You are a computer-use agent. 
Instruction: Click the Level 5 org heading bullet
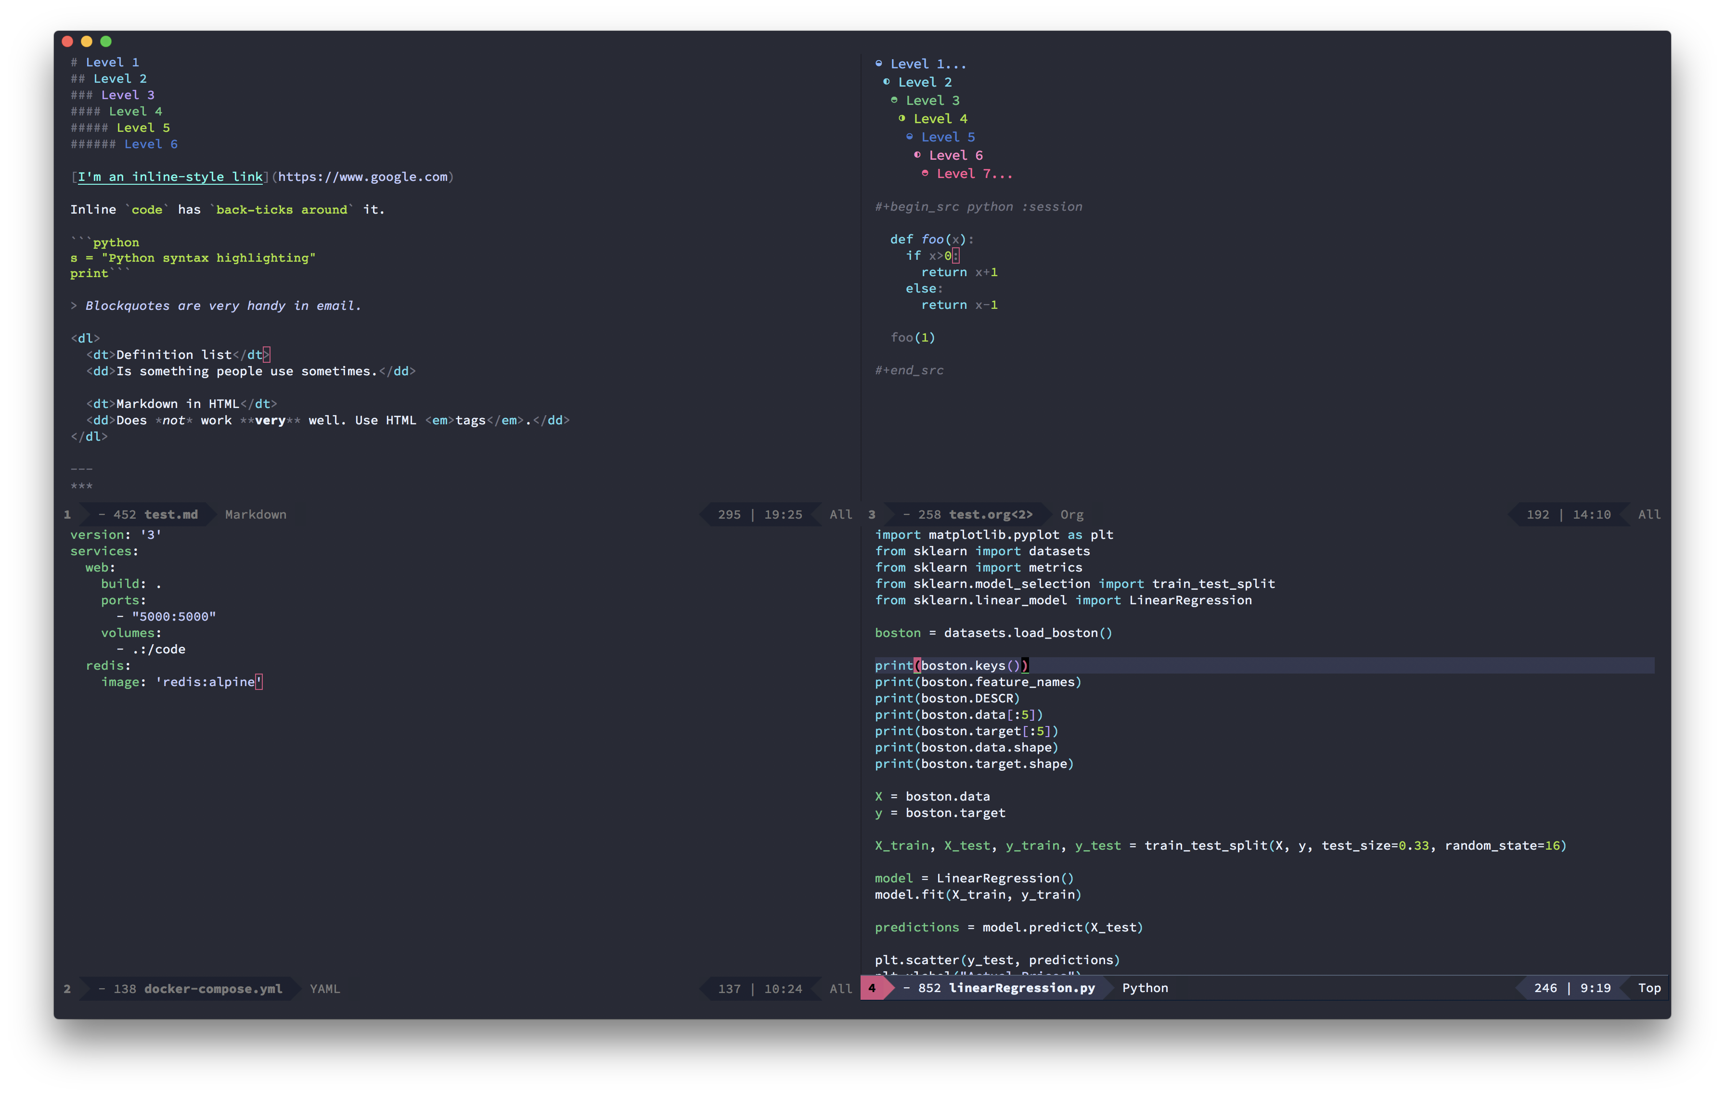[910, 137]
